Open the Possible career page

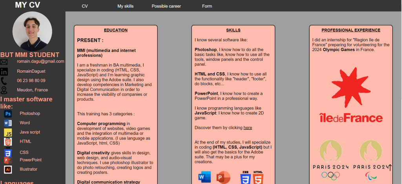coord(166,6)
